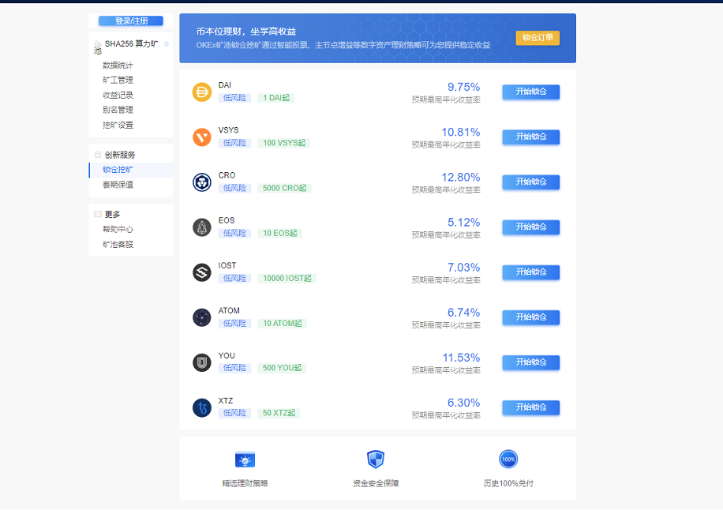
Task: Start locking XTZ with 开始锁仓
Action: click(530, 407)
